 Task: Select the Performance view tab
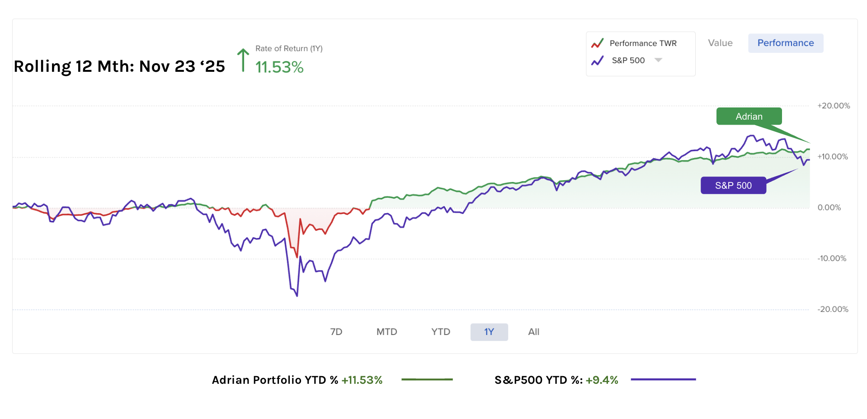(x=785, y=43)
